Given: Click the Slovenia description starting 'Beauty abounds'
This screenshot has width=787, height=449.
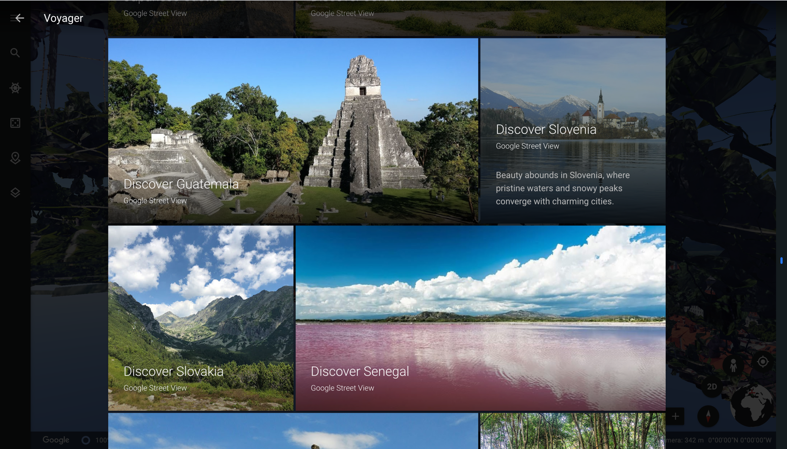Looking at the screenshot, I should coord(563,188).
